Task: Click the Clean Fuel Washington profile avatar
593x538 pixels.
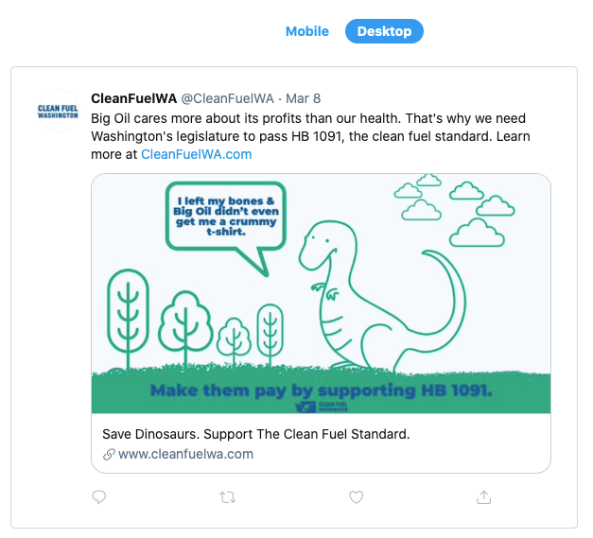Action: [57, 112]
